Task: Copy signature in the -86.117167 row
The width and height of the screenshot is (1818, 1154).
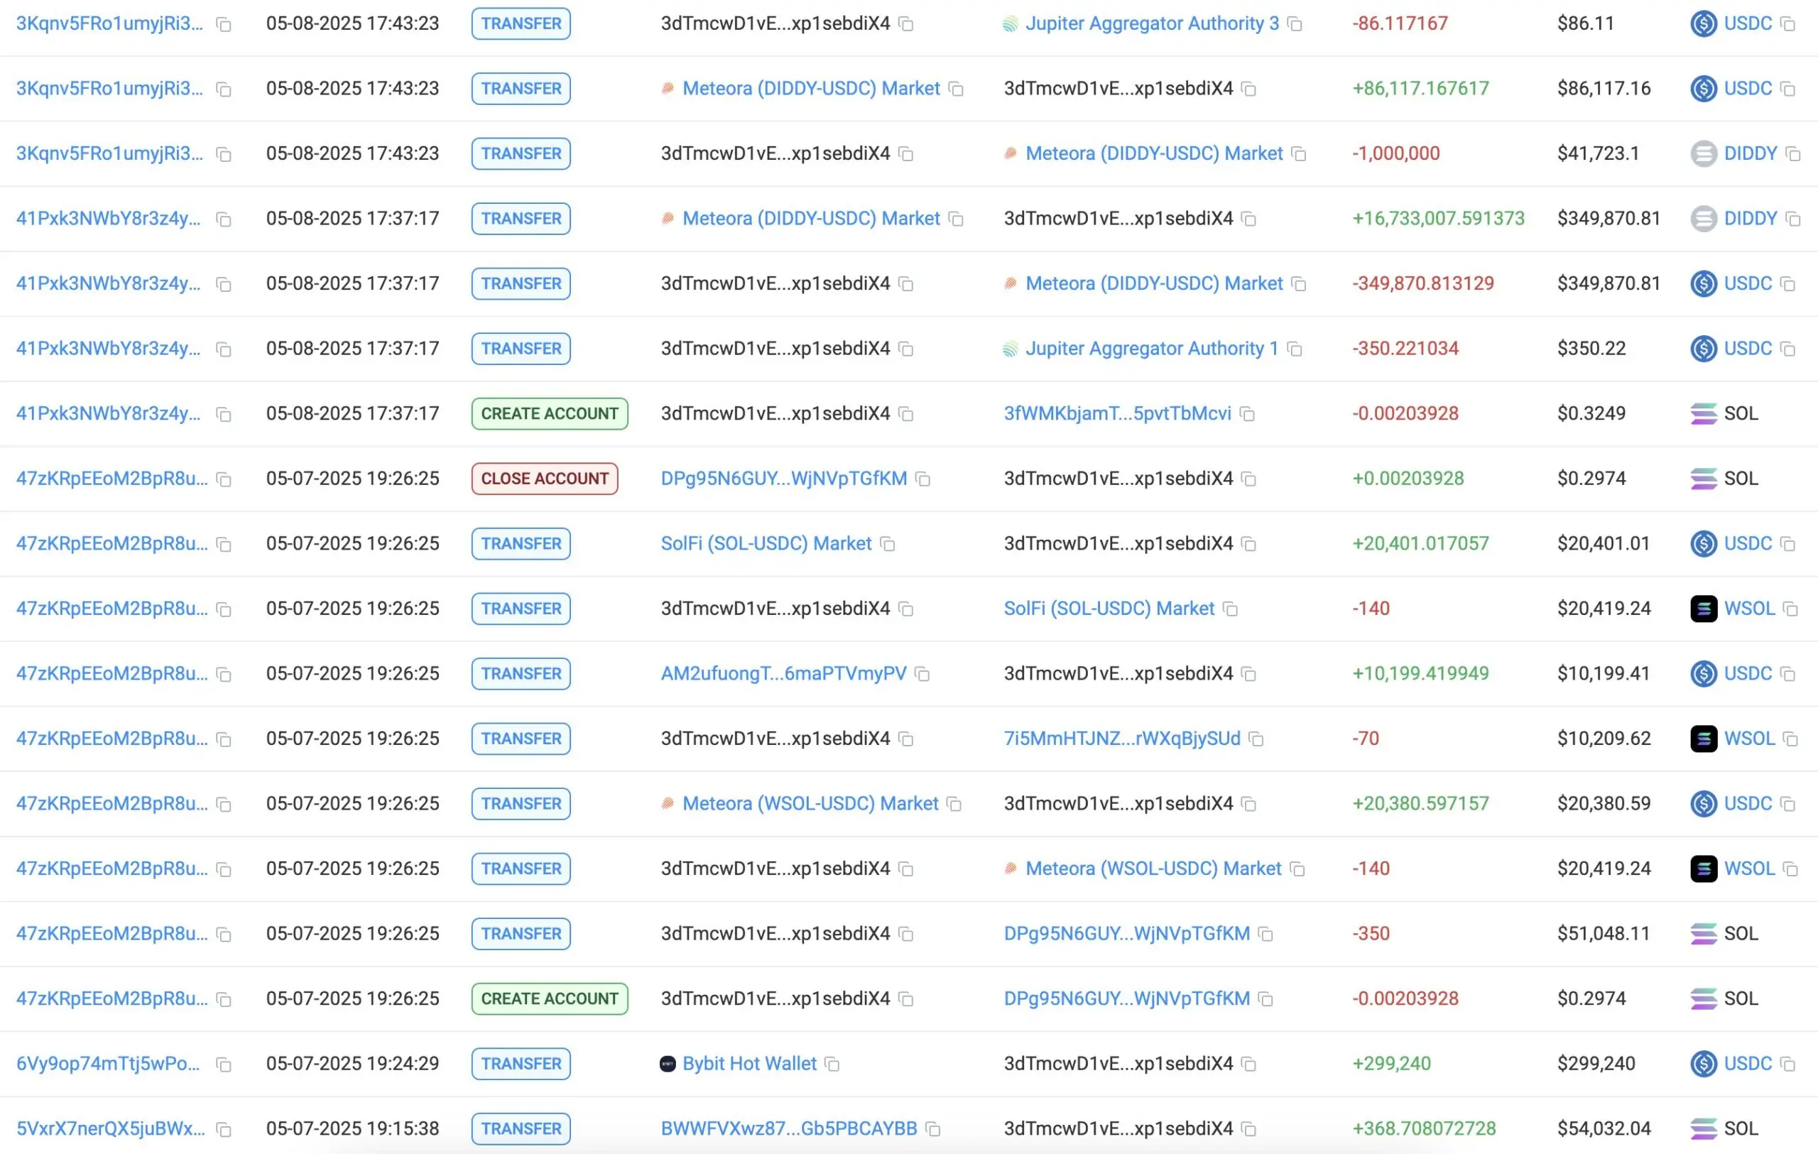Action: pos(224,24)
